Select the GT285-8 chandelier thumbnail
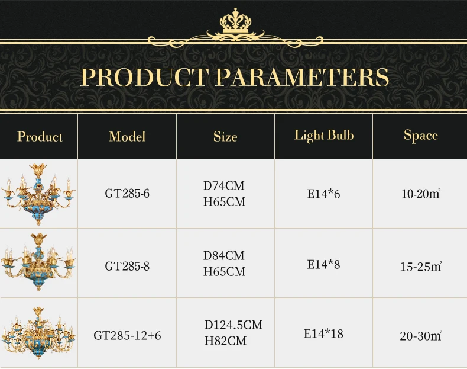The width and height of the screenshot is (467, 369). tap(38, 262)
